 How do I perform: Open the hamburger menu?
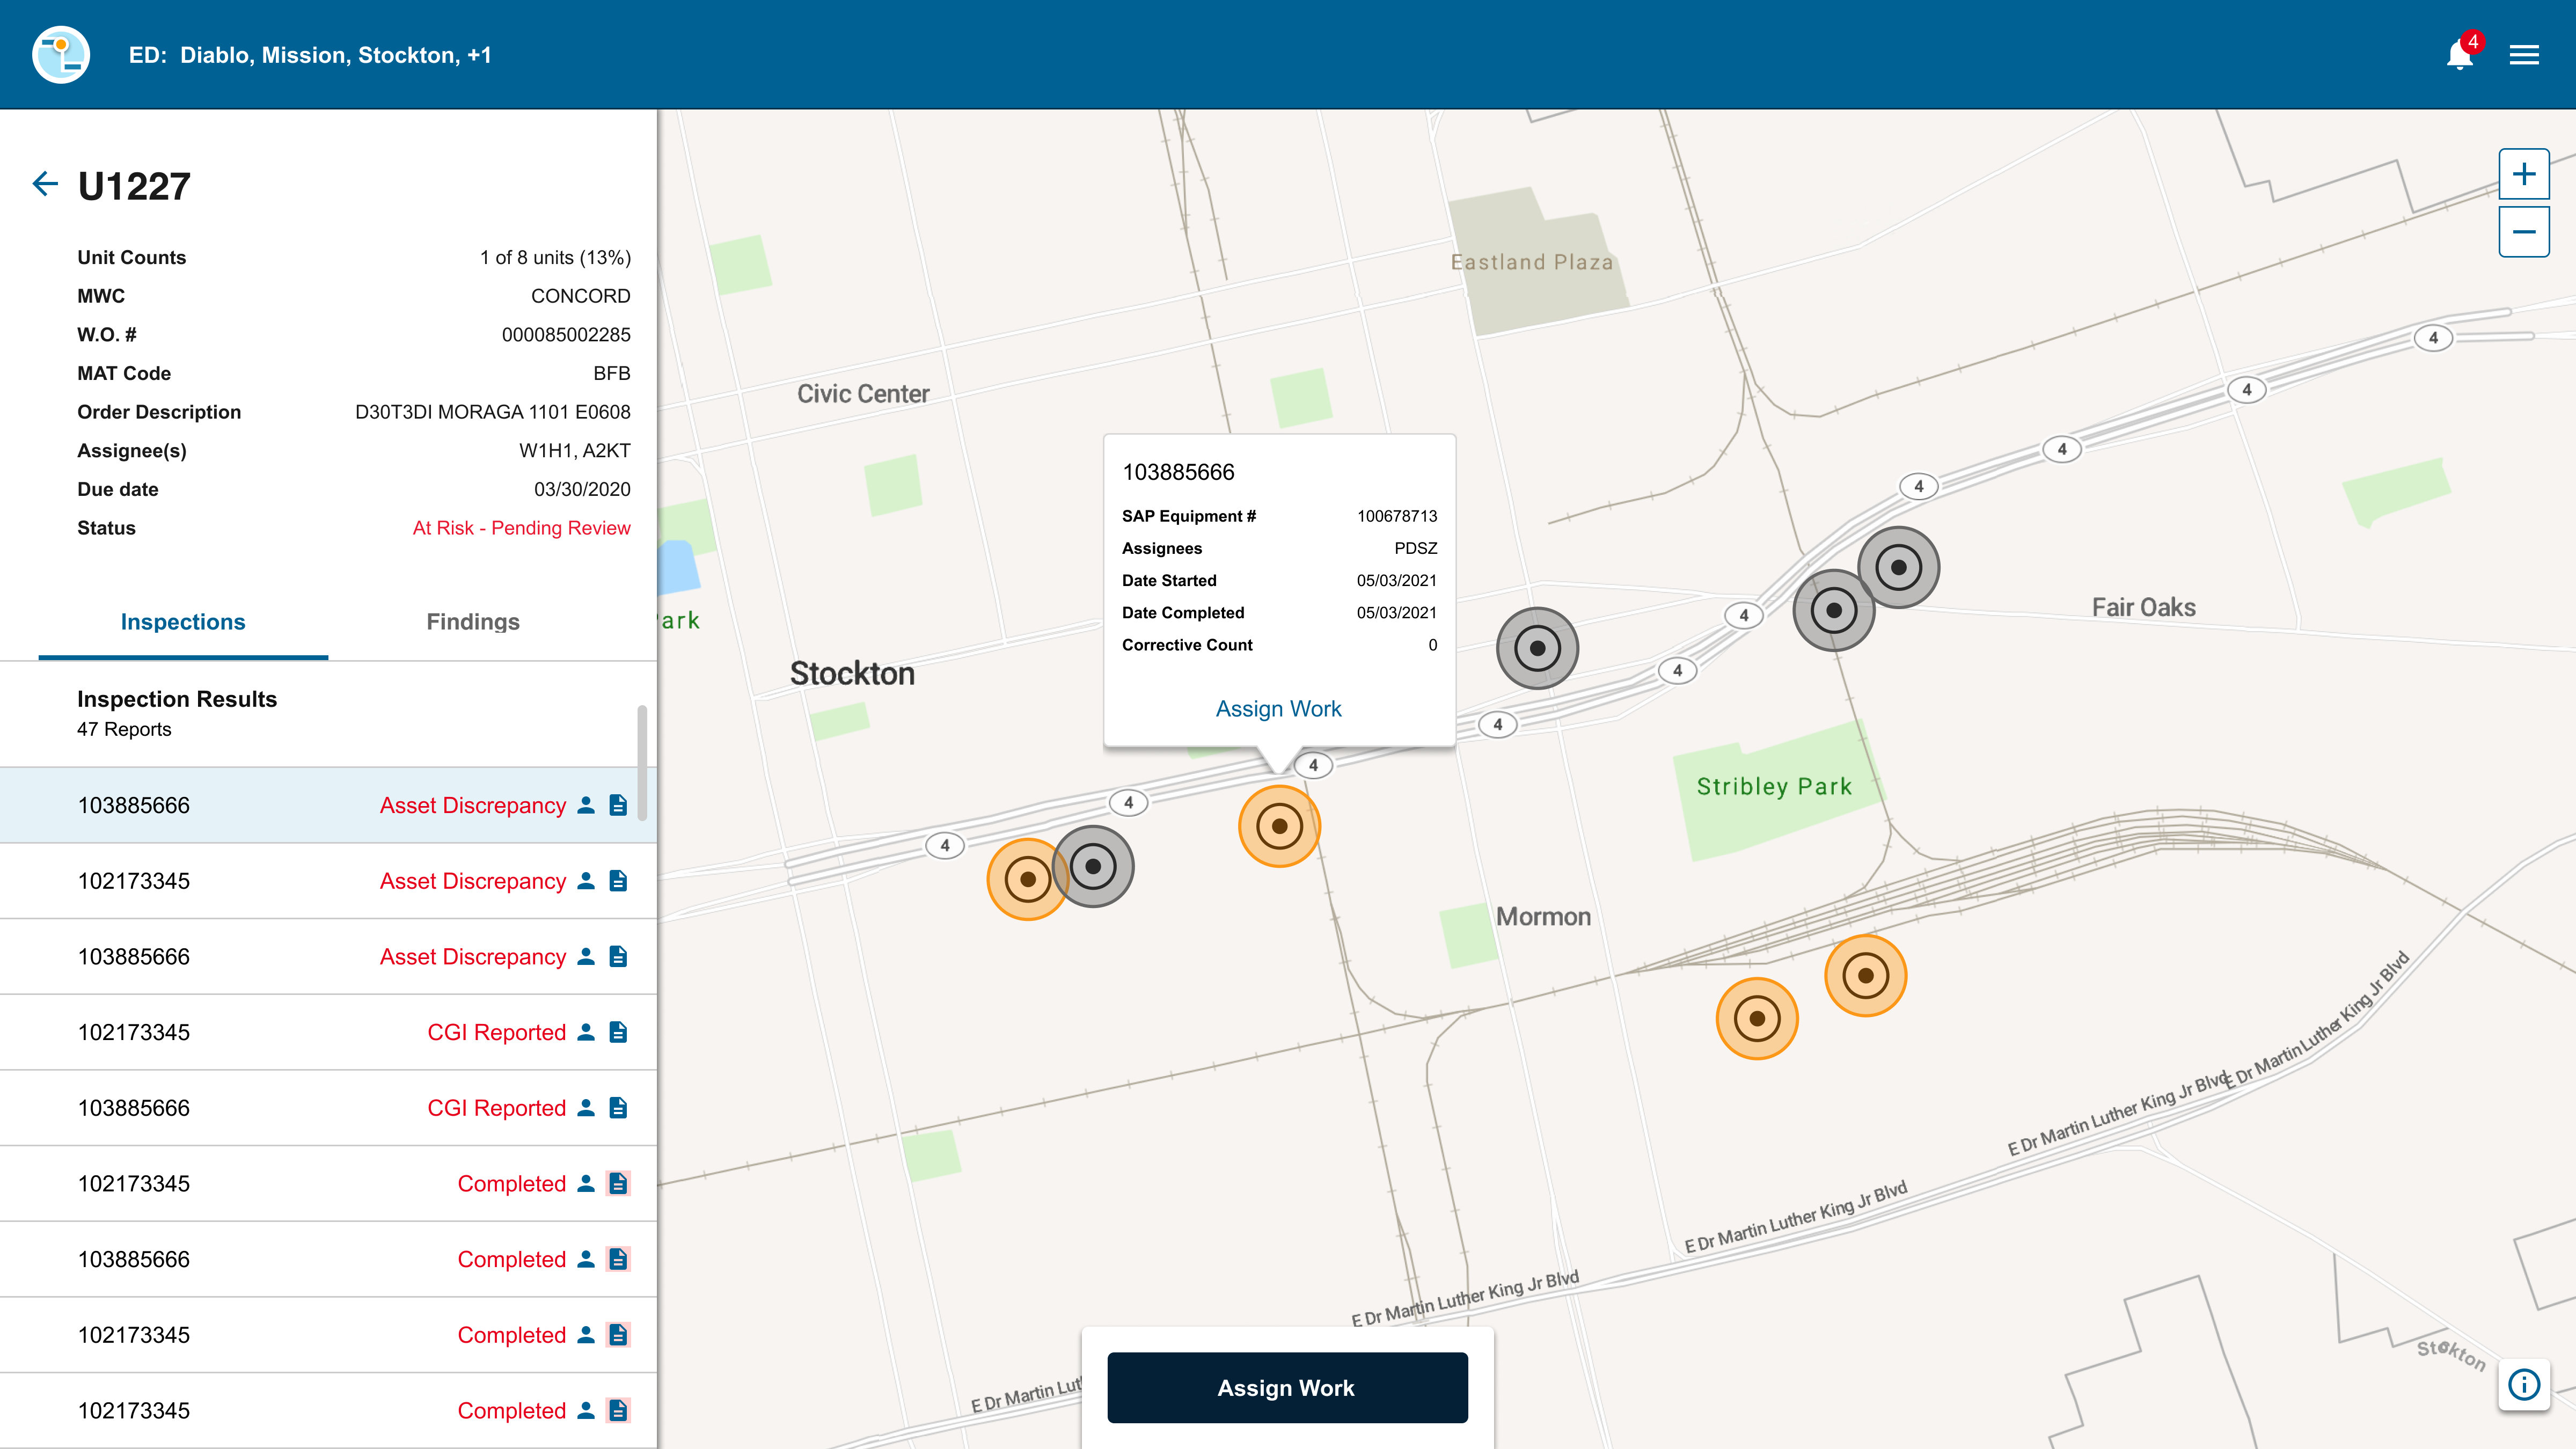[2524, 55]
